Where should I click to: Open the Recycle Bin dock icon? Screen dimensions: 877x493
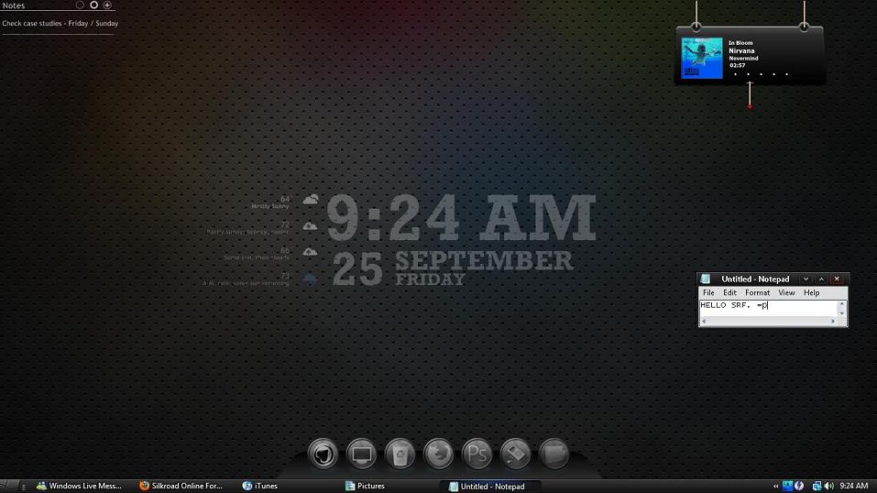[400, 453]
